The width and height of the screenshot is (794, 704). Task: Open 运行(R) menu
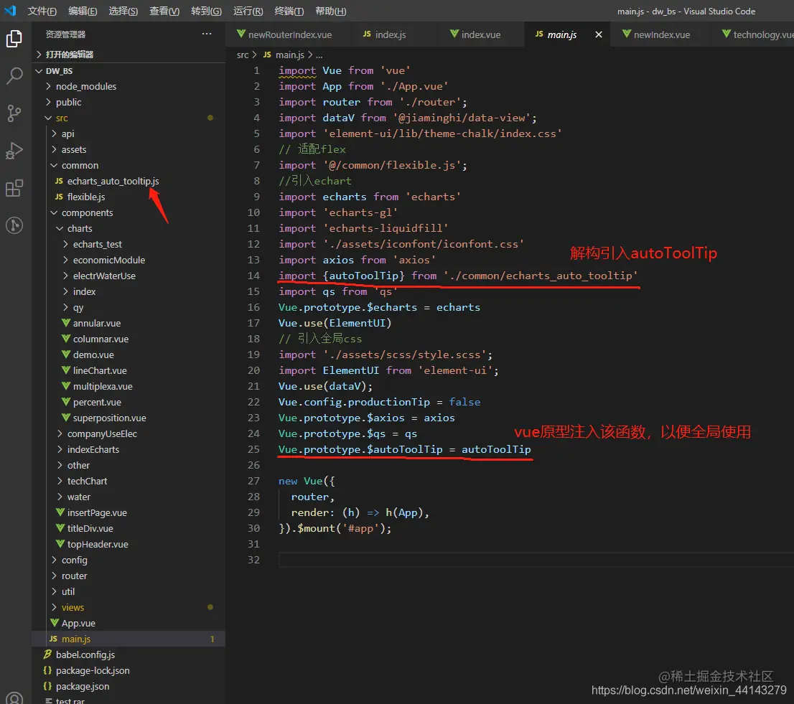[248, 11]
